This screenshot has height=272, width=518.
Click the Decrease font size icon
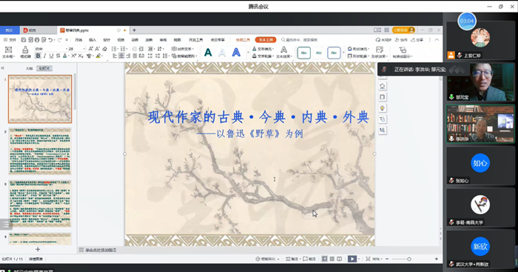click(98, 49)
